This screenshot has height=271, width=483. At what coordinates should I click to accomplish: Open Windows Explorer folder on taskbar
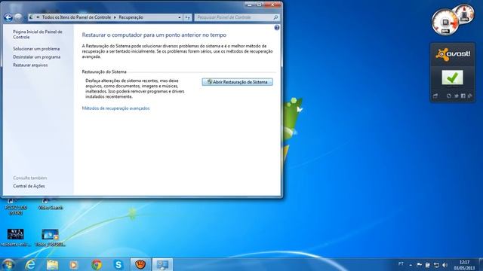[x=52, y=264]
